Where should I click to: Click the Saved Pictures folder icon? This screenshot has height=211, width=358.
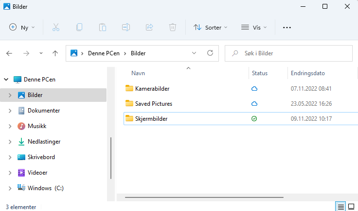point(129,103)
